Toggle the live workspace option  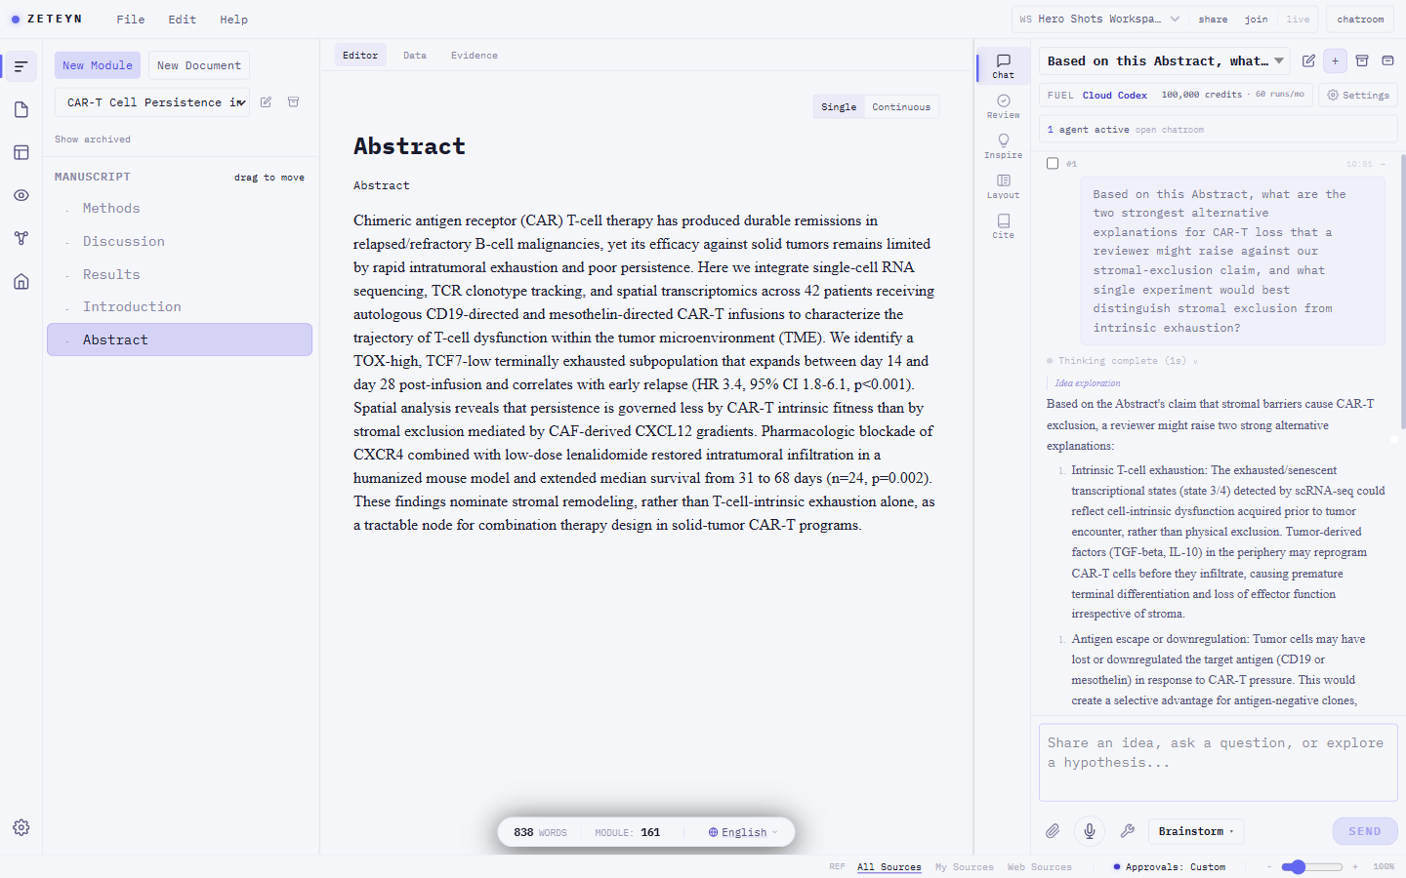coord(1298,20)
